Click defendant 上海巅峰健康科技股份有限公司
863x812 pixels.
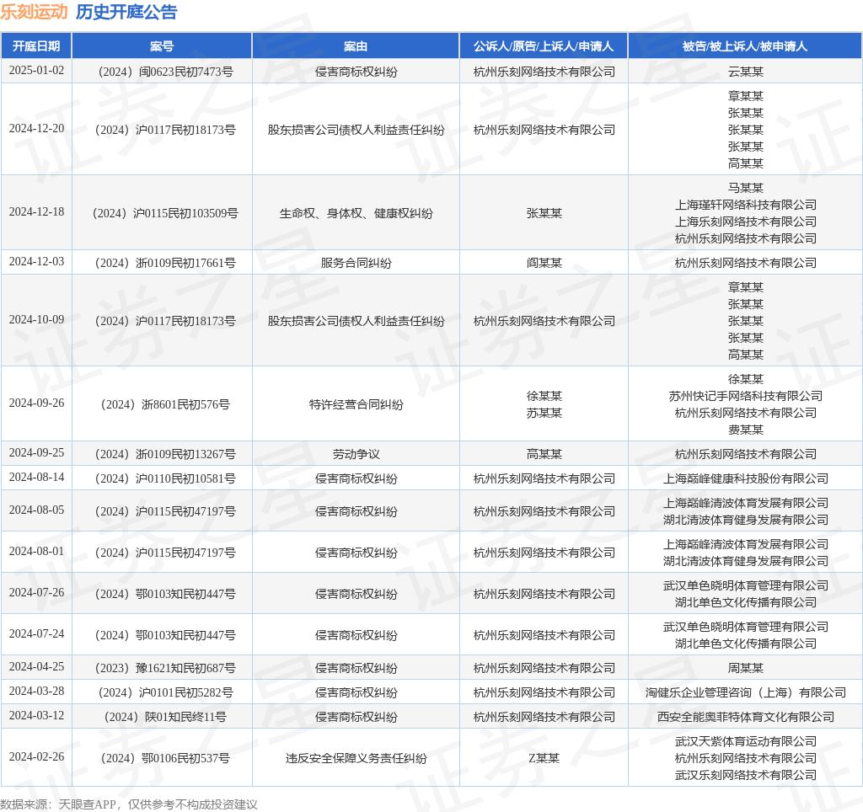(x=745, y=478)
